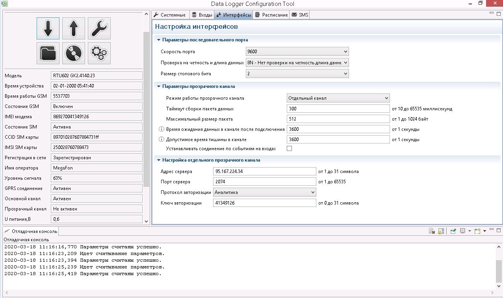Clear the debug console output
The image size is (503, 298).
point(432,231)
